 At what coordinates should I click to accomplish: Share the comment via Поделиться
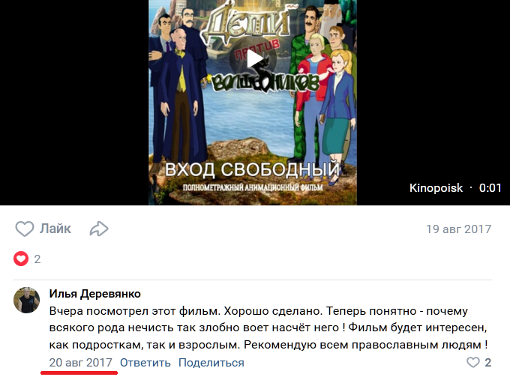coord(211,363)
